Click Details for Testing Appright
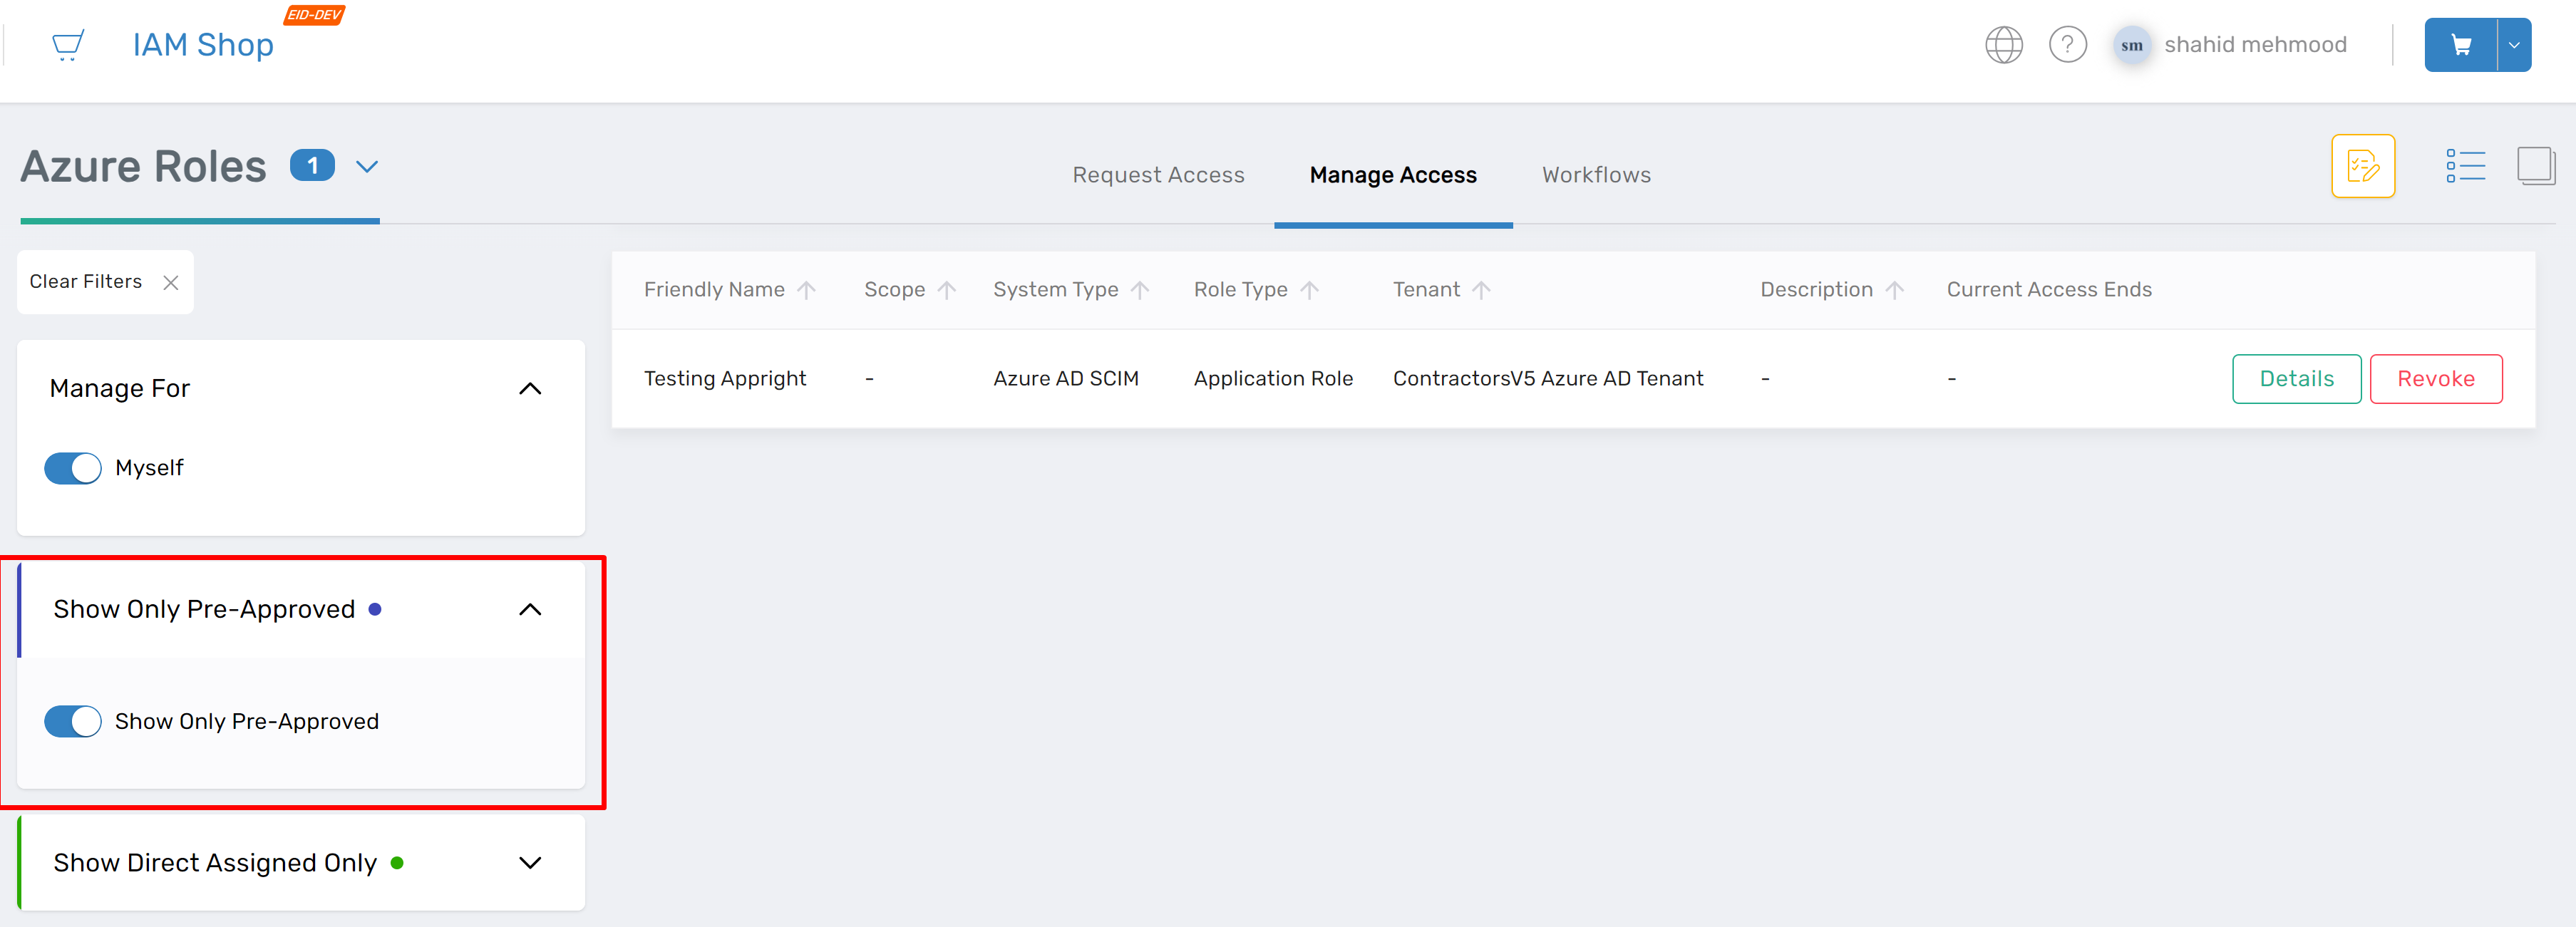This screenshot has width=2576, height=927. (x=2296, y=378)
